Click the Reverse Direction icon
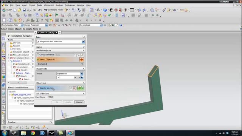The height and width of the screenshot is (136, 242). click(x=71, y=88)
